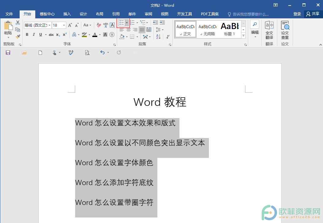The image size is (323, 223).
Task: Show or hide paragraph marks
Action: click(x=168, y=36)
